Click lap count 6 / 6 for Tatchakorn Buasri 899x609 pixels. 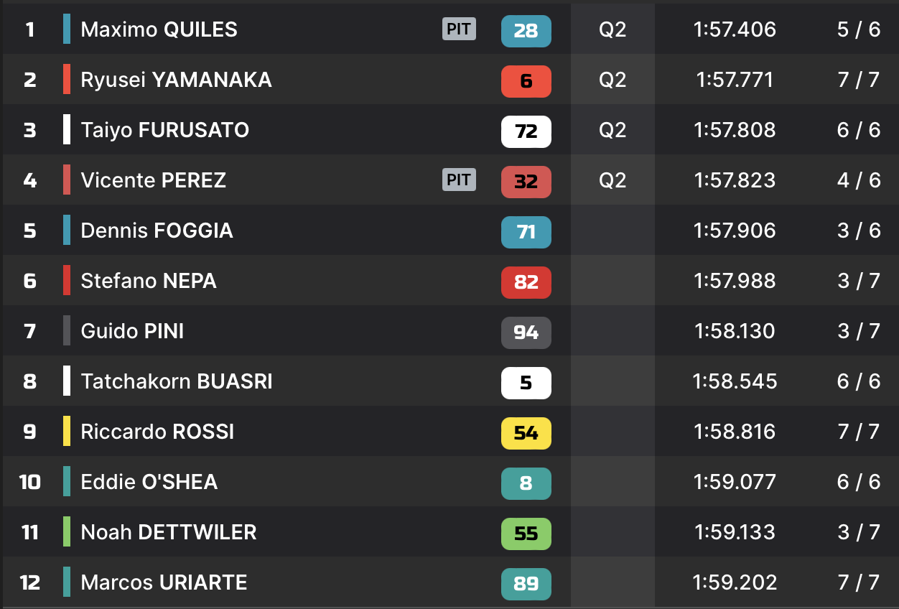[x=858, y=381]
